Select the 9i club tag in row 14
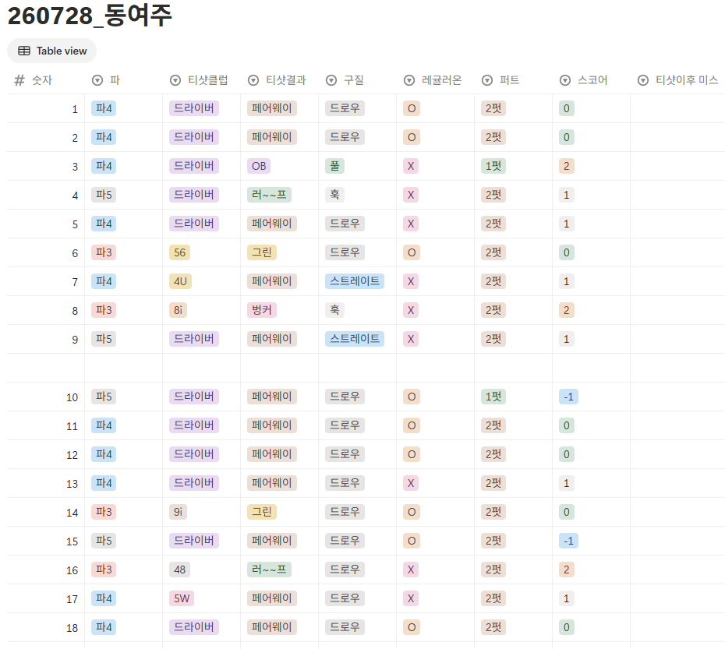This screenshot has height=649, width=725. [x=178, y=512]
